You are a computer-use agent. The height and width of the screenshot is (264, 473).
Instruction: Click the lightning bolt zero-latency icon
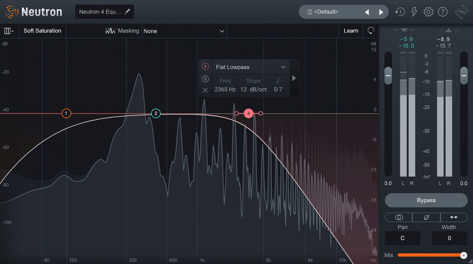pyautogui.click(x=414, y=12)
